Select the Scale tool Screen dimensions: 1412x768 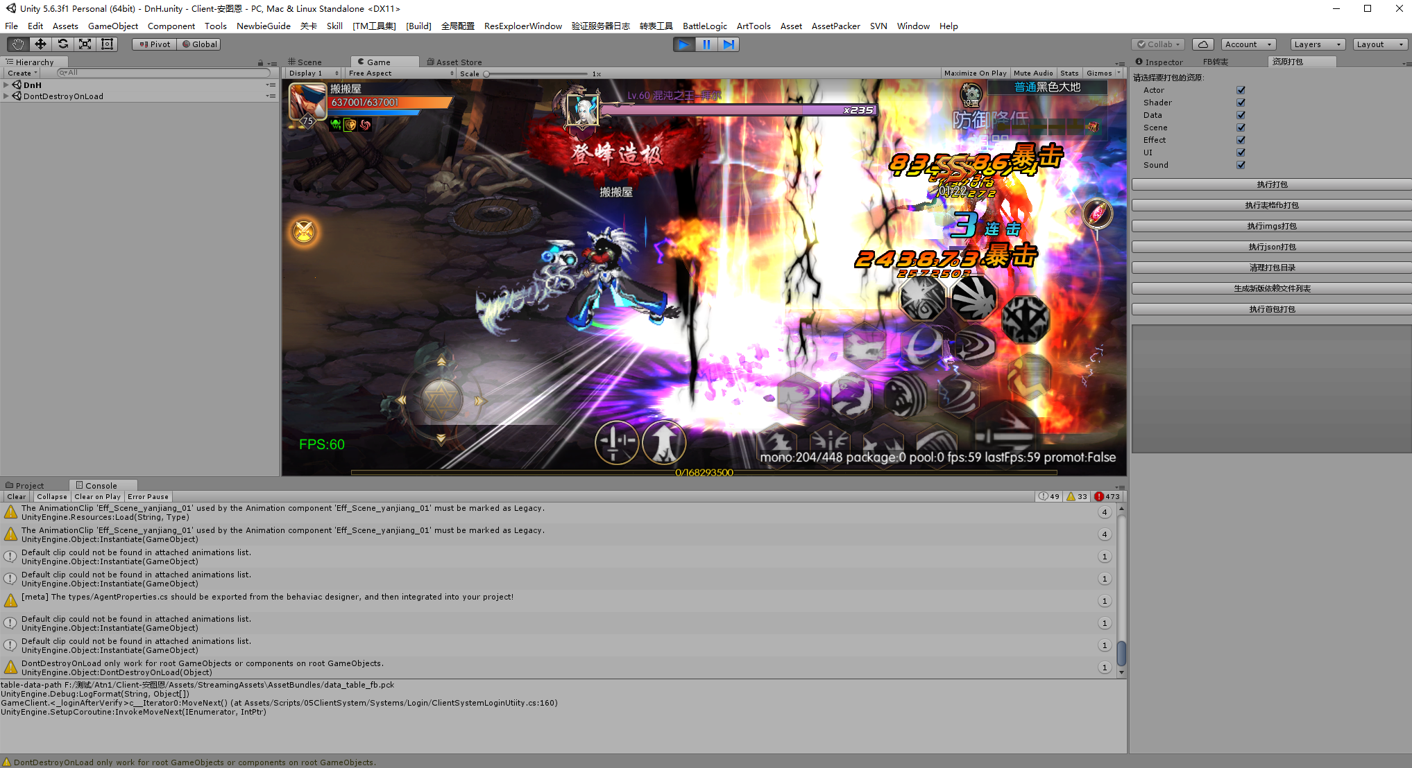[85, 44]
